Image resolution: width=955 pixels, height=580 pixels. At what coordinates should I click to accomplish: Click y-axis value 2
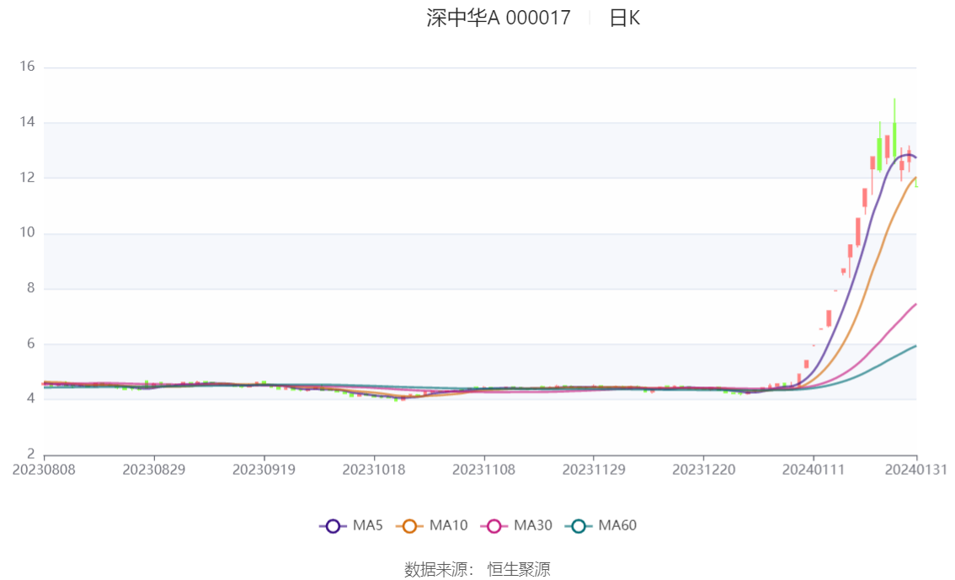click(x=31, y=454)
